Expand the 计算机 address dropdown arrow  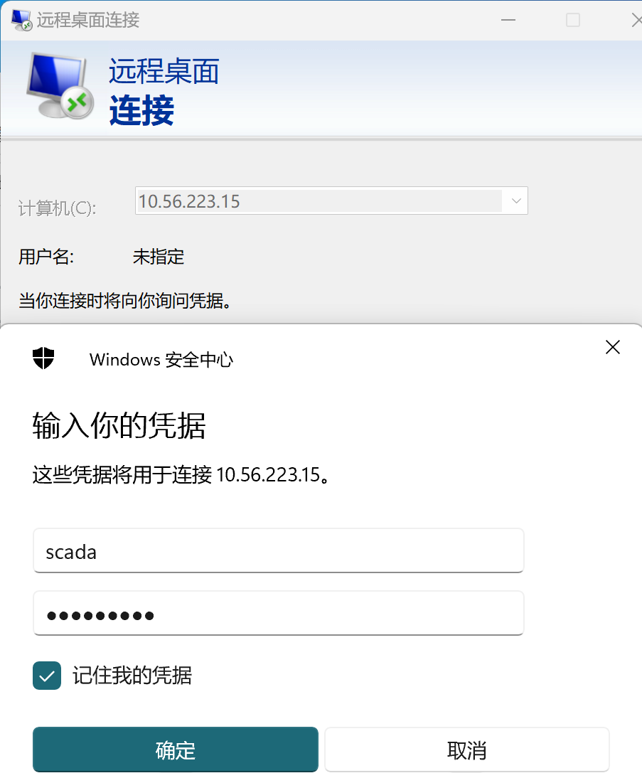pyautogui.click(x=516, y=201)
